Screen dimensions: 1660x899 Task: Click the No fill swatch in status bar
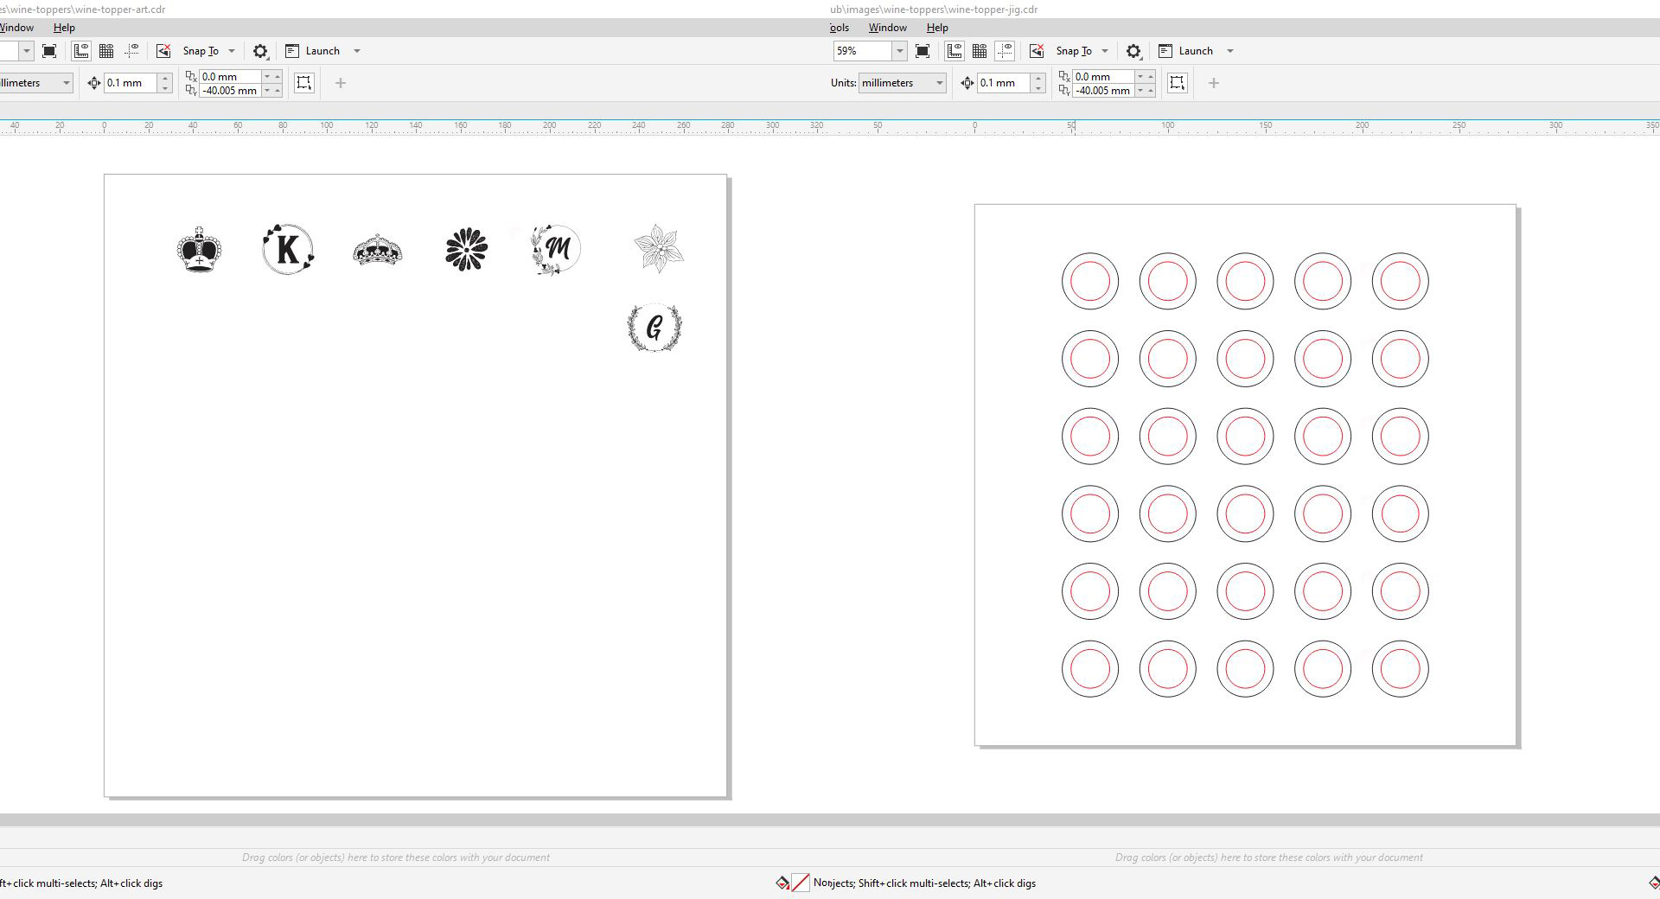coord(801,883)
